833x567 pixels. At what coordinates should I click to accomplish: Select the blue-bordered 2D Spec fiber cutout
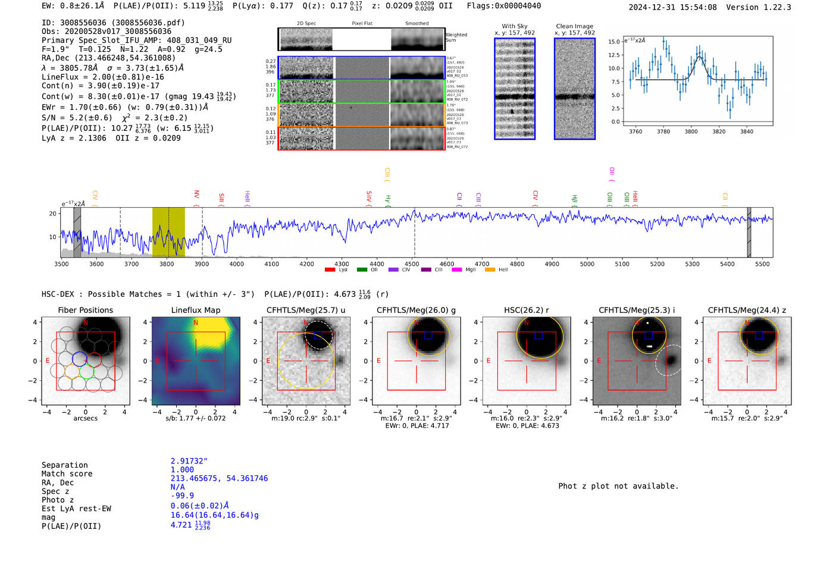(306, 68)
